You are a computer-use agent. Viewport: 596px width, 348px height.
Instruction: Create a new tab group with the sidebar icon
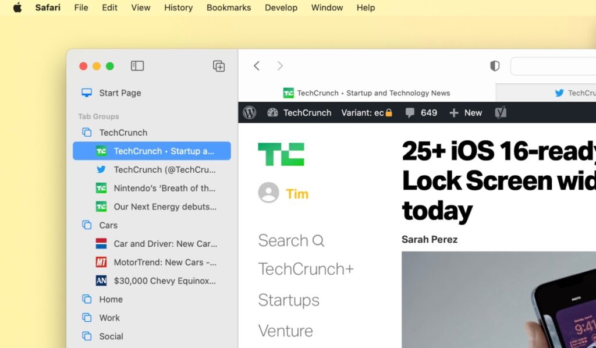(x=219, y=66)
